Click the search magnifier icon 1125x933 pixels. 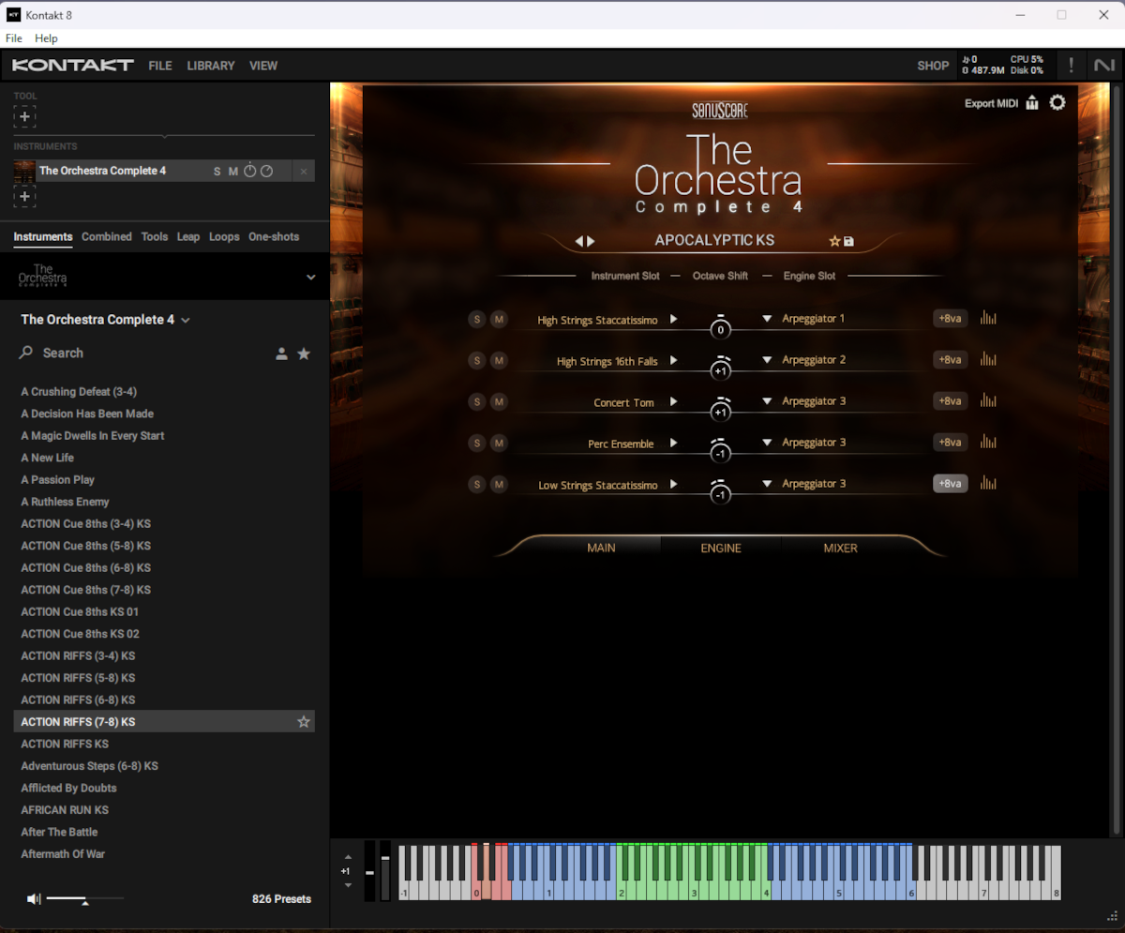[x=26, y=354]
